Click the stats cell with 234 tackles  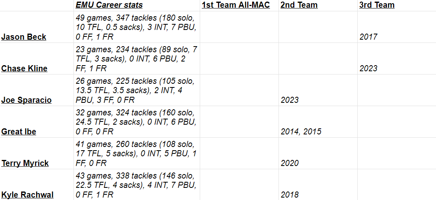point(136,59)
